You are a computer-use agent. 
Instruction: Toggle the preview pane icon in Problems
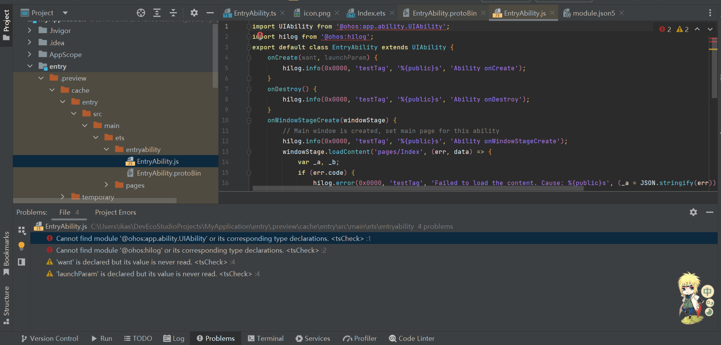pos(22,262)
